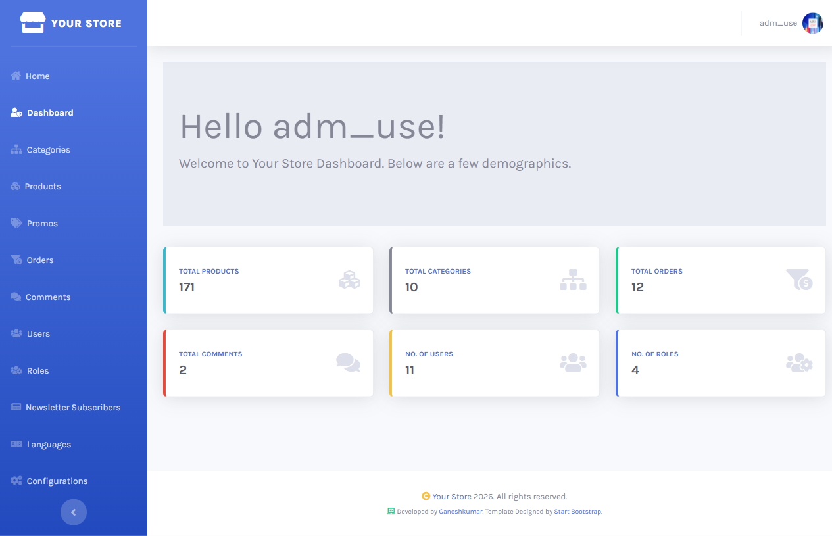
Task: Open Categories from the sidebar
Action: [74, 149]
